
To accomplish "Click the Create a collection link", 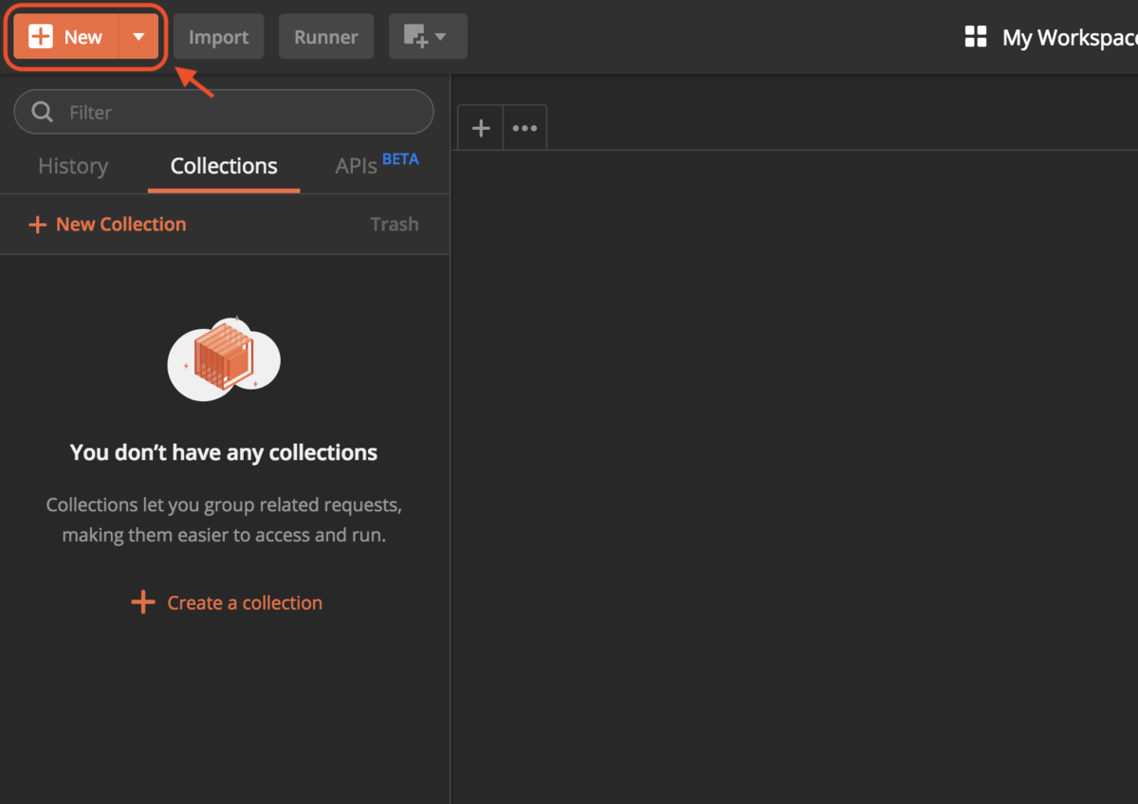I will click(x=227, y=603).
